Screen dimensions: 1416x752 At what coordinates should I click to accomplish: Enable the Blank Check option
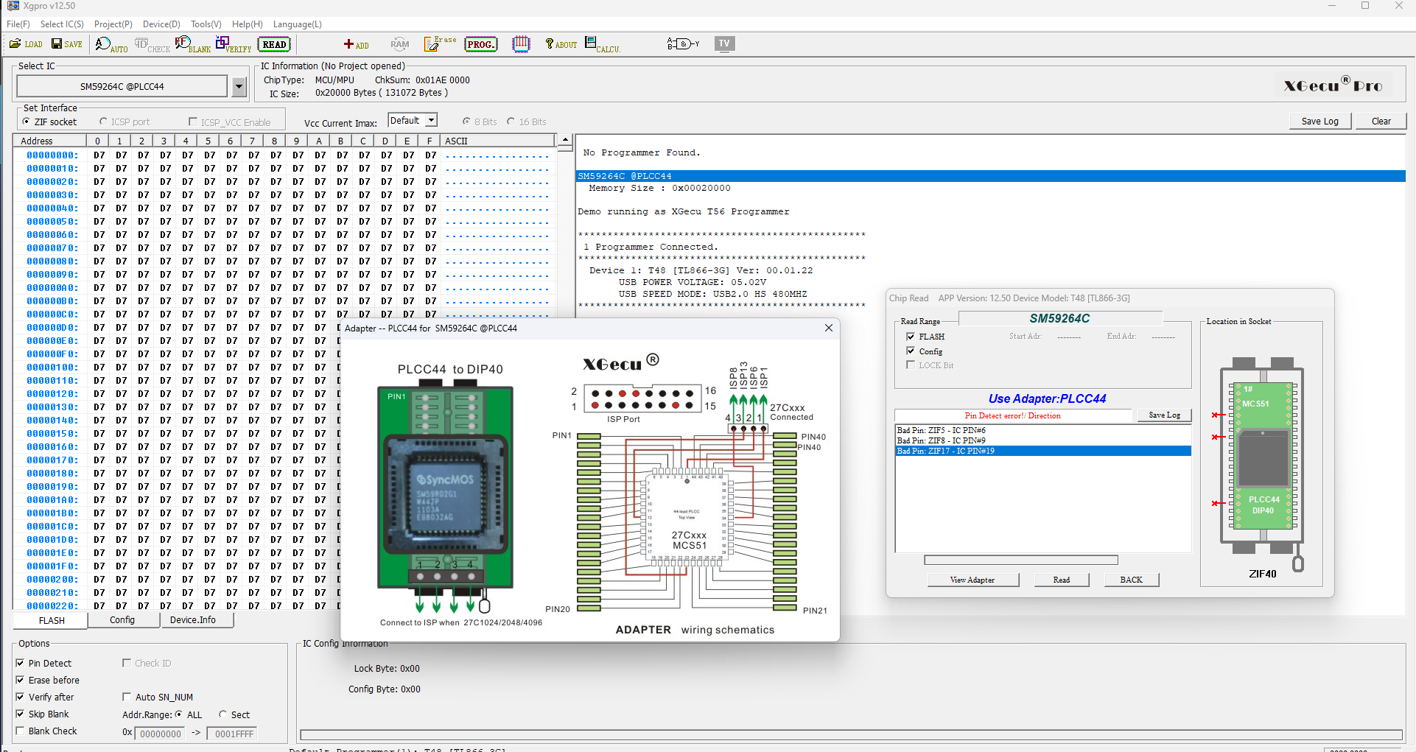pyautogui.click(x=21, y=731)
